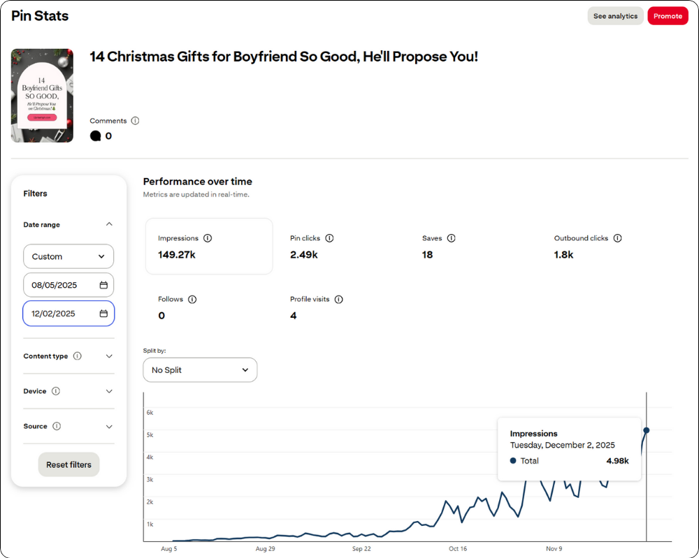Open calendar icon in 12/02/2025 end date field

coord(103,314)
